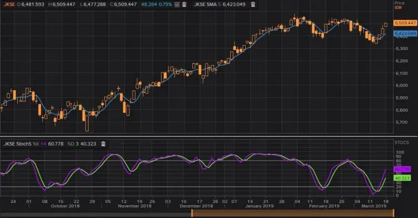The image size is (418, 218).
Task: Delete the JKSE price series with trash icon
Action: (x=184, y=4)
